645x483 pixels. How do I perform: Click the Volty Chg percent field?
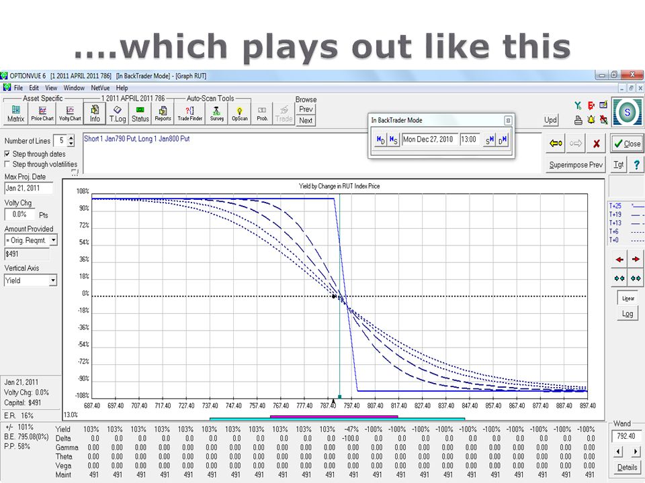19,215
